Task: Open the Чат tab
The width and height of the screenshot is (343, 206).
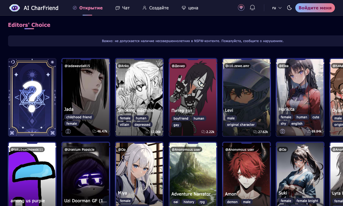Action: coord(122,8)
